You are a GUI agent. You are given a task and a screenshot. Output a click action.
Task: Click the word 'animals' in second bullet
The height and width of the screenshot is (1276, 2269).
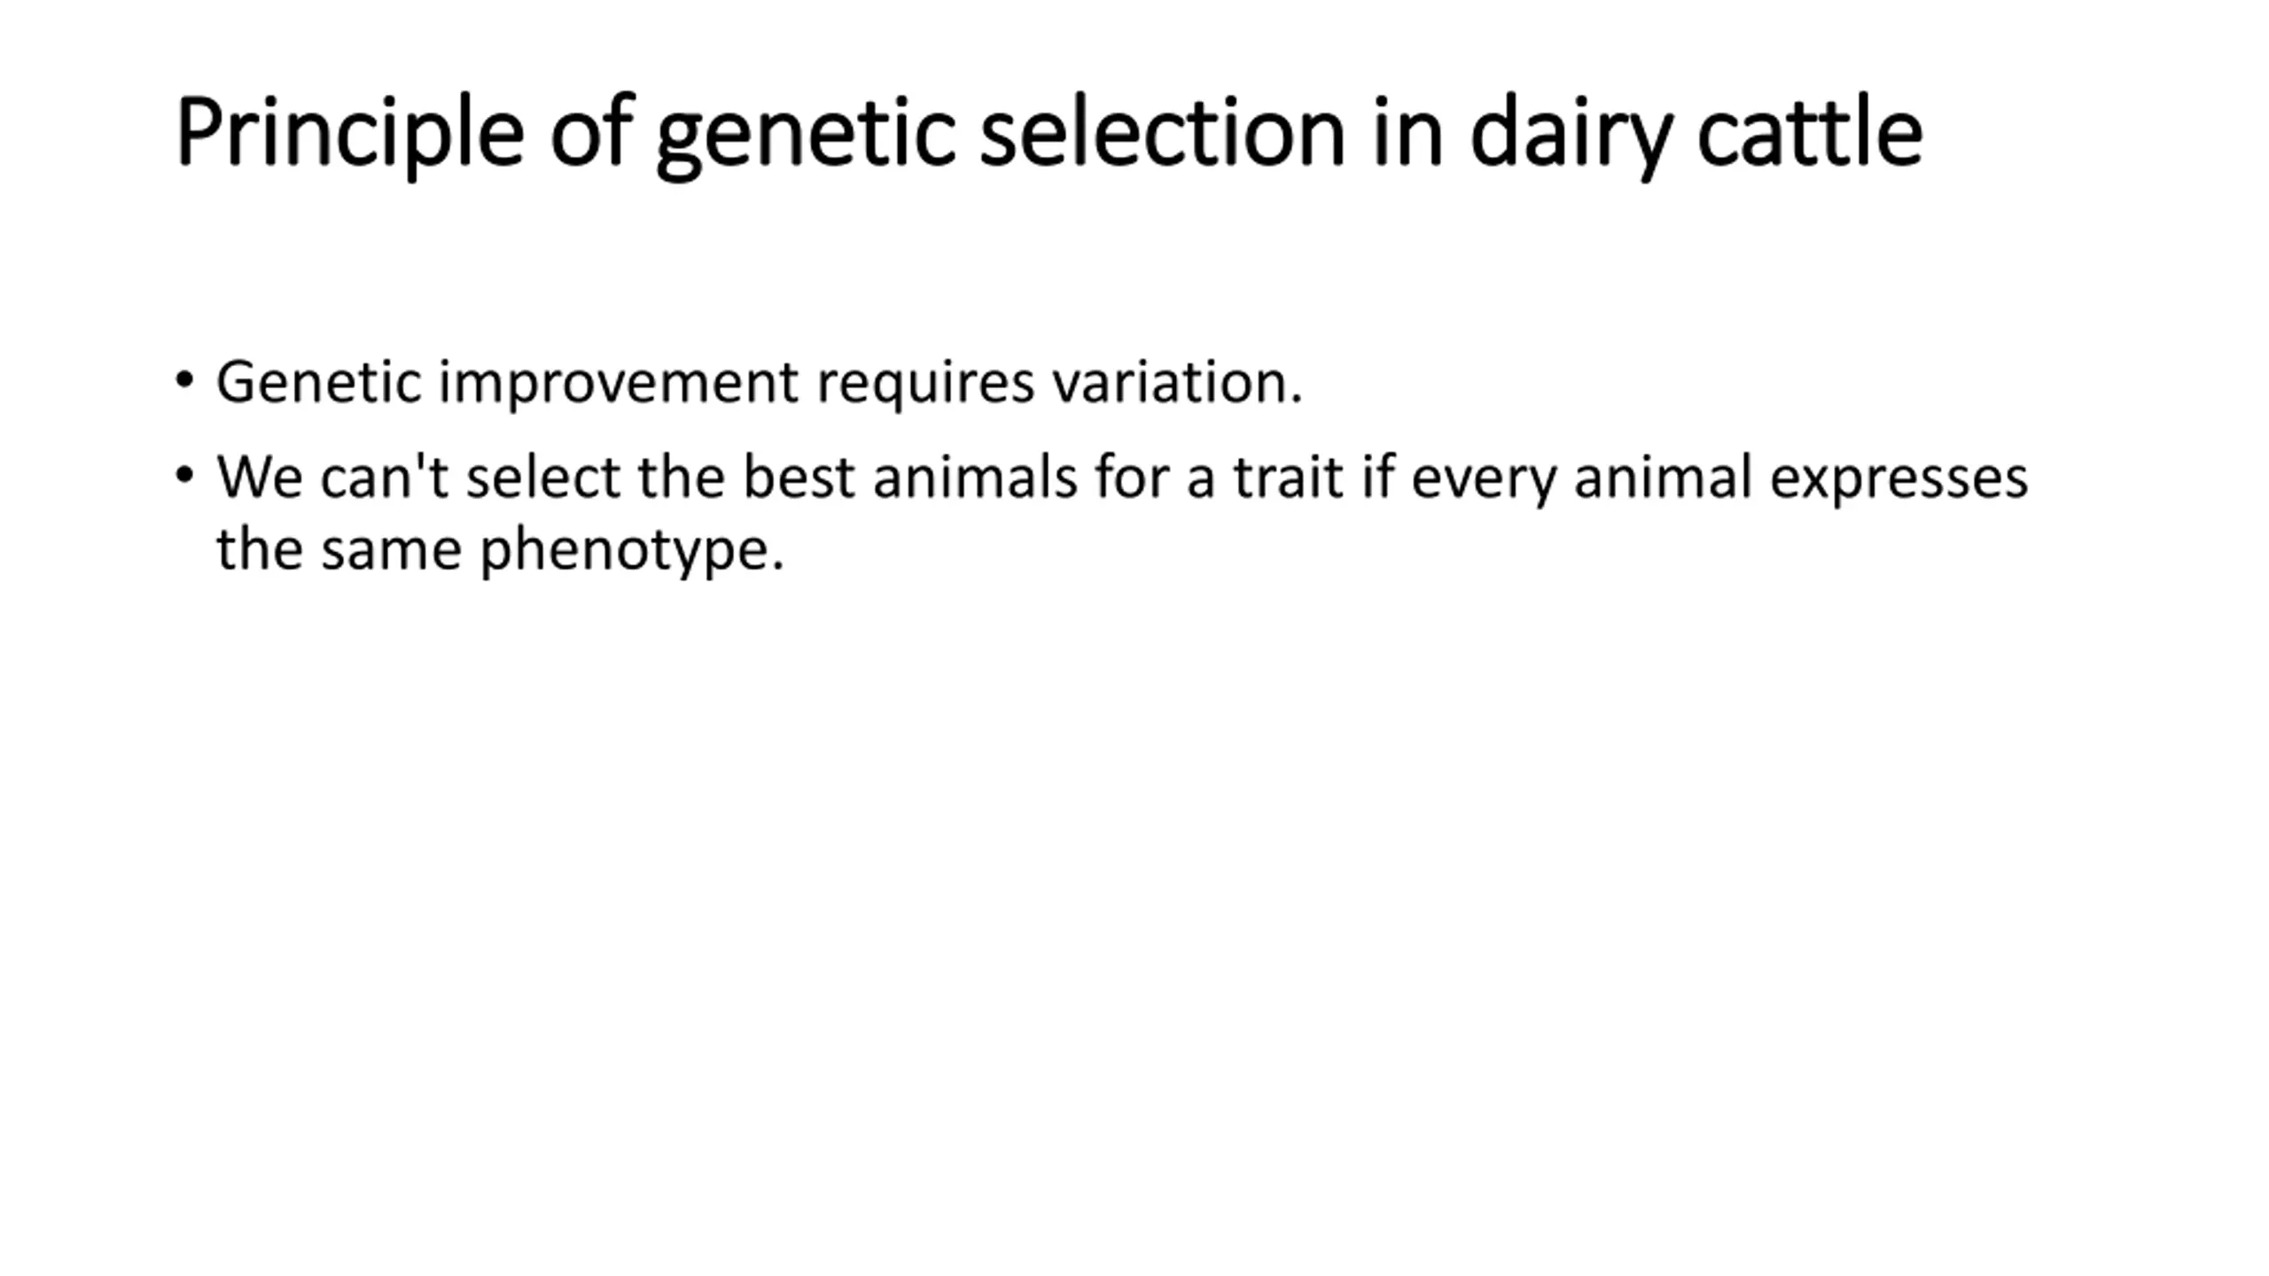975,477
